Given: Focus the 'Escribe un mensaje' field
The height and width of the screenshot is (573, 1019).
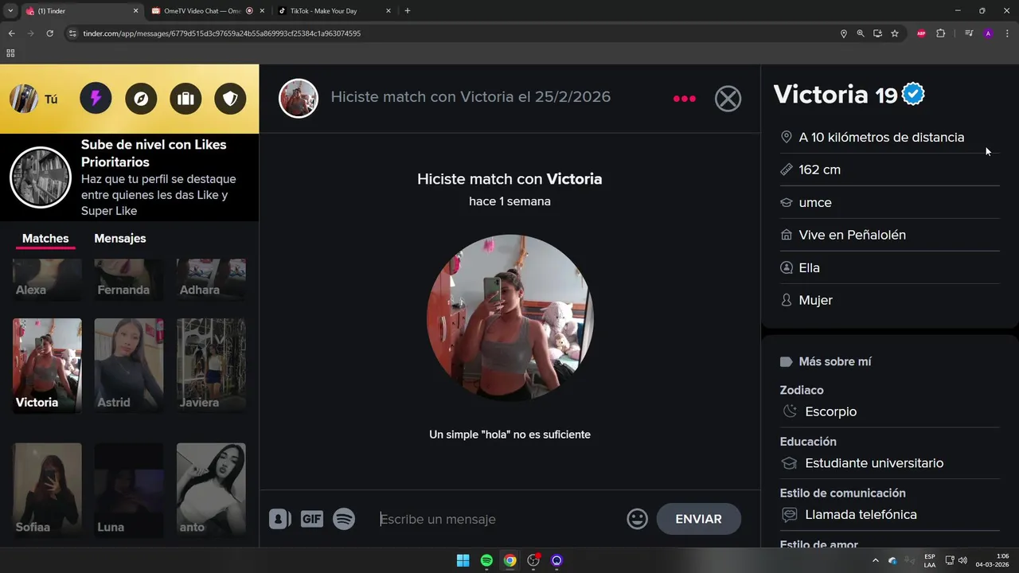Looking at the screenshot, I should (x=498, y=519).
